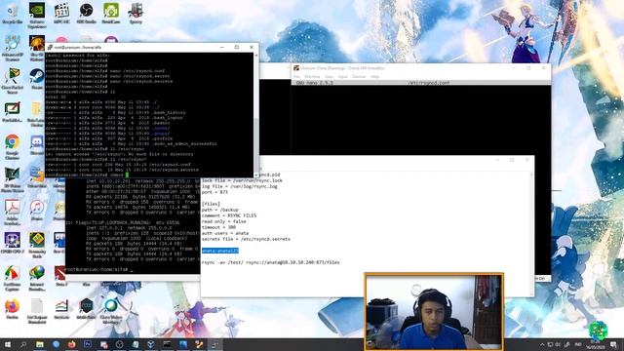Open the View menu in VirtualBox window
The width and height of the screenshot is (624, 351).
(329, 76)
